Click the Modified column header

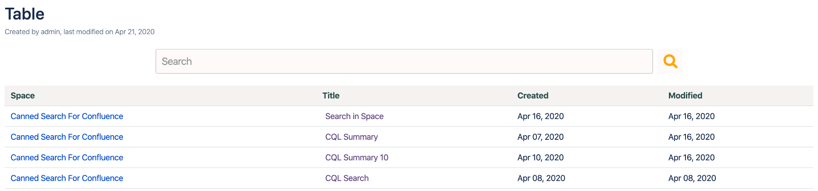(685, 96)
